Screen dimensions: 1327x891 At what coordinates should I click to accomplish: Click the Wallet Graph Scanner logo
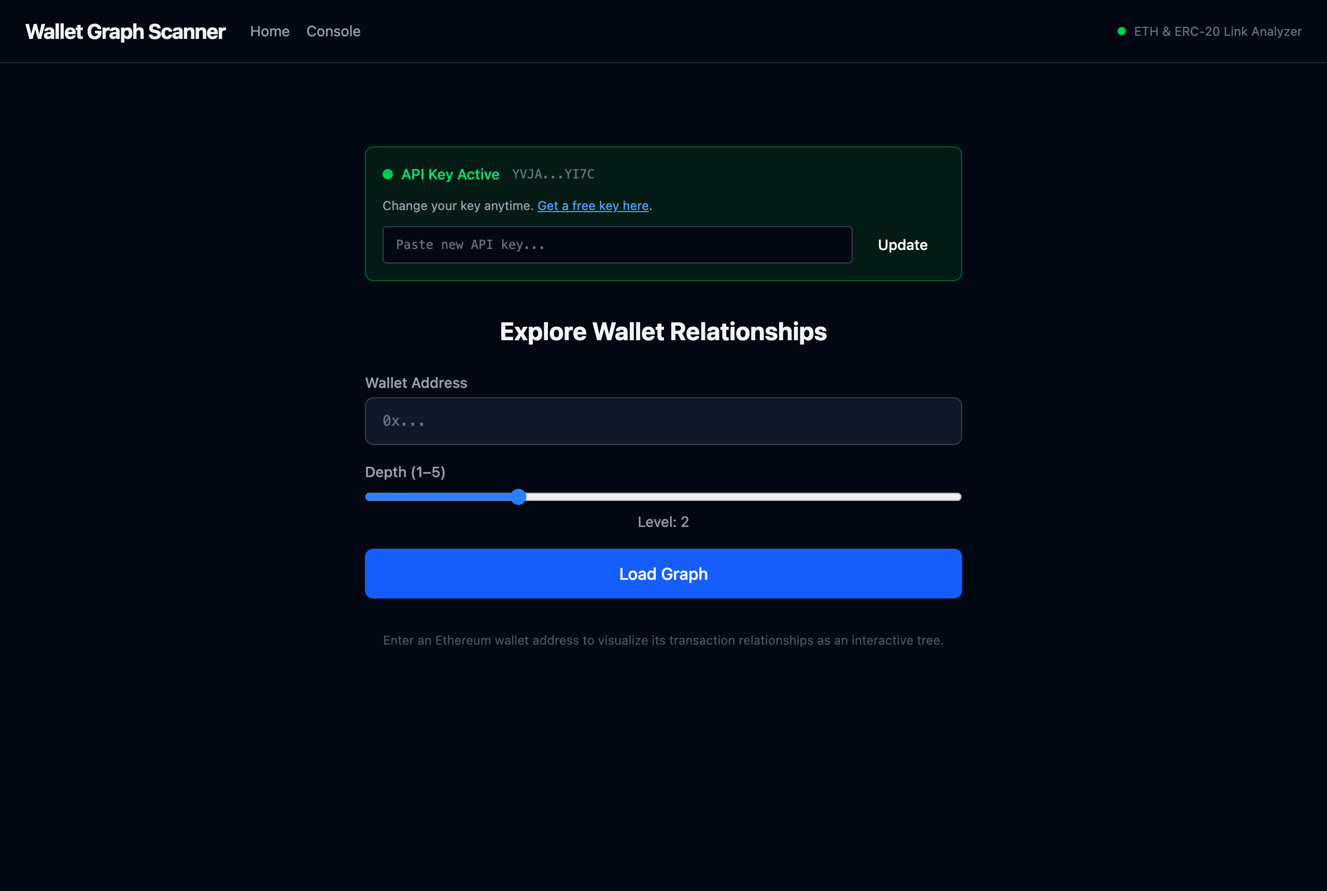click(x=125, y=31)
